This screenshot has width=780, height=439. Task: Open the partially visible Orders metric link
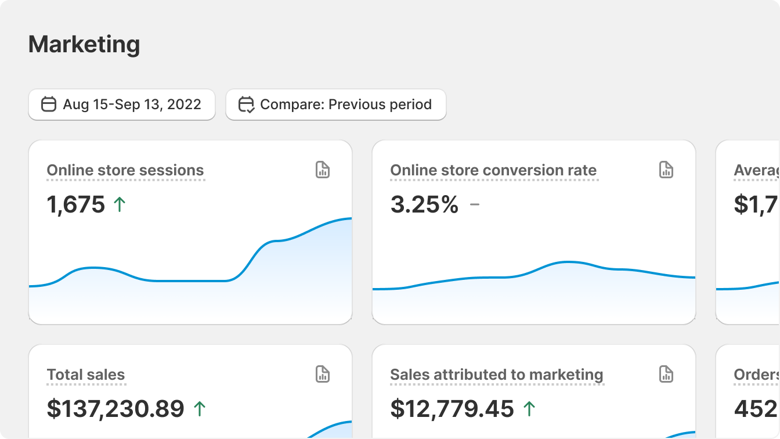(756, 375)
